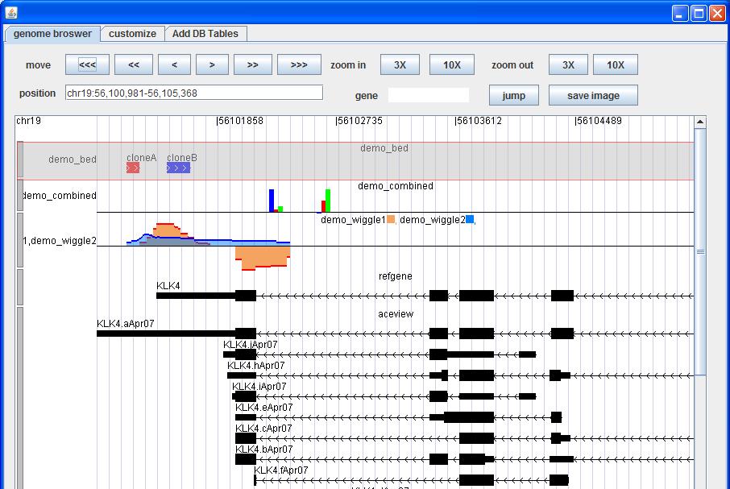Screen dimensions: 730x489
Task: Zoom in 3X
Action: [x=400, y=65]
